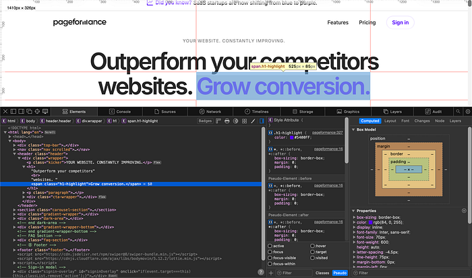This screenshot has width=472, height=278.
Task: Collapse the Properties section
Action: point(353,211)
